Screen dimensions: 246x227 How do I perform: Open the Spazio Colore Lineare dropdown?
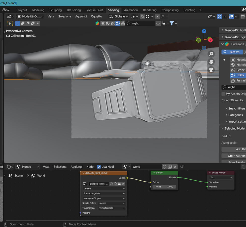pyautogui.click(x=111, y=203)
